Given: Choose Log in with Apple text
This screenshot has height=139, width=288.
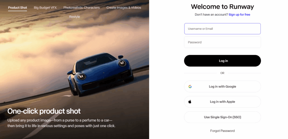Looking at the screenshot, I should (222, 102).
